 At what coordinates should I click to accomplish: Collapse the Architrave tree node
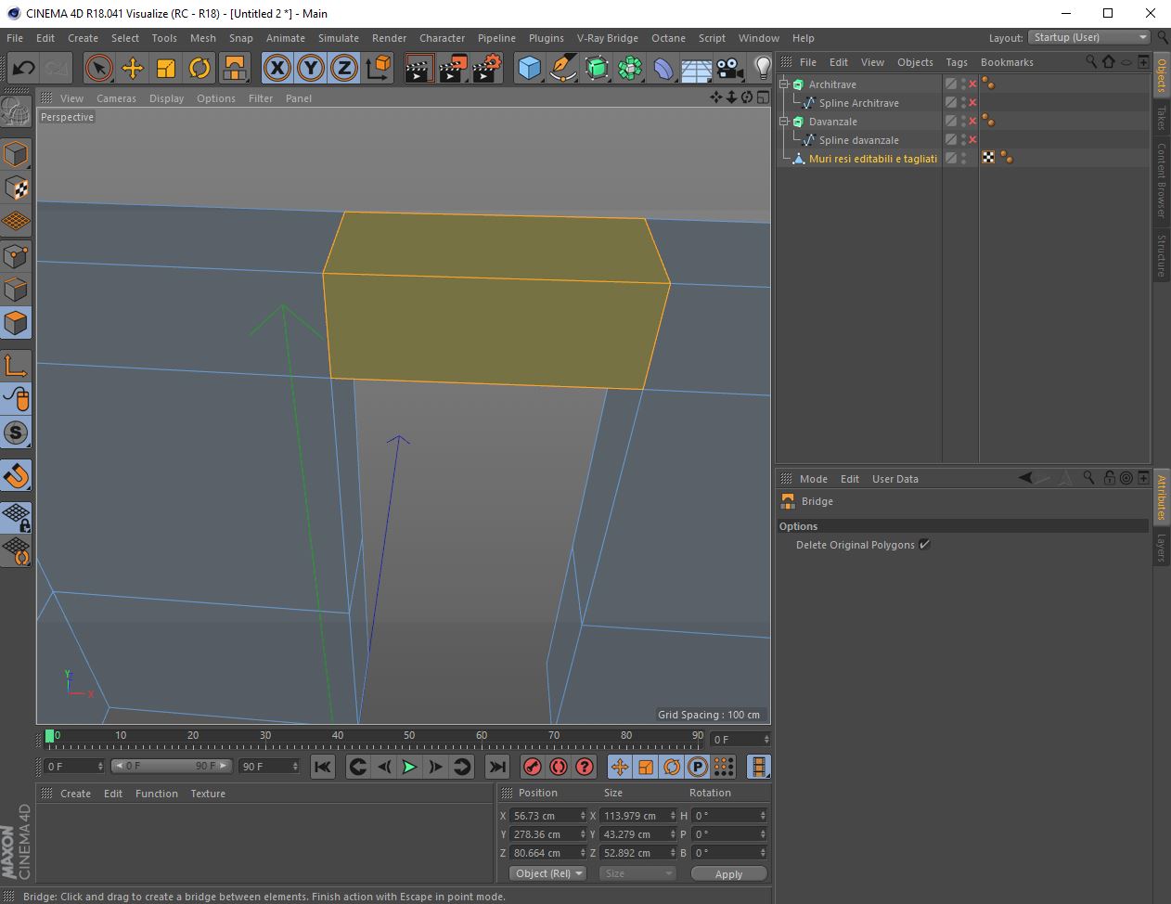click(x=783, y=84)
